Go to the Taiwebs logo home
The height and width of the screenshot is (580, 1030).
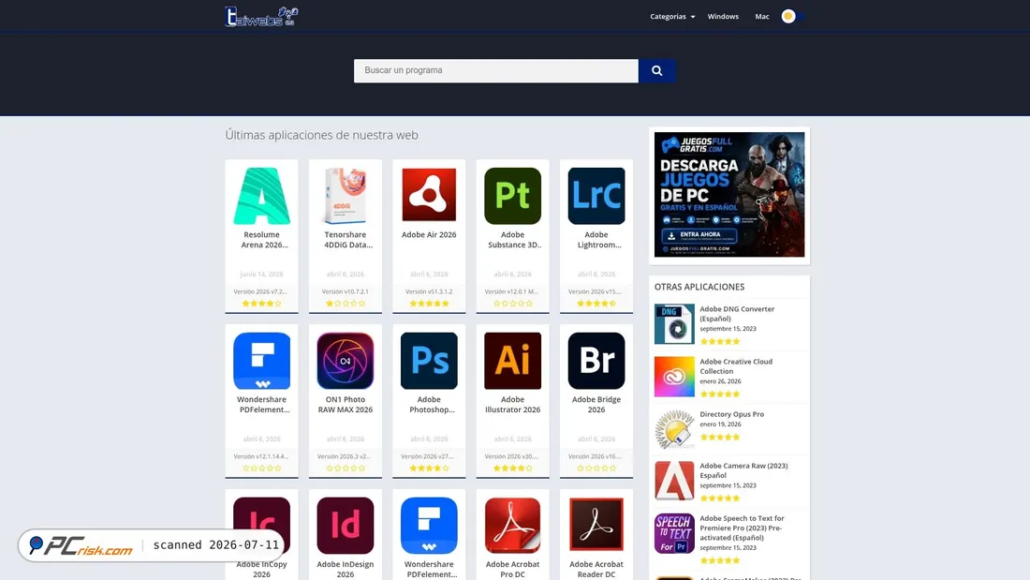(x=261, y=17)
